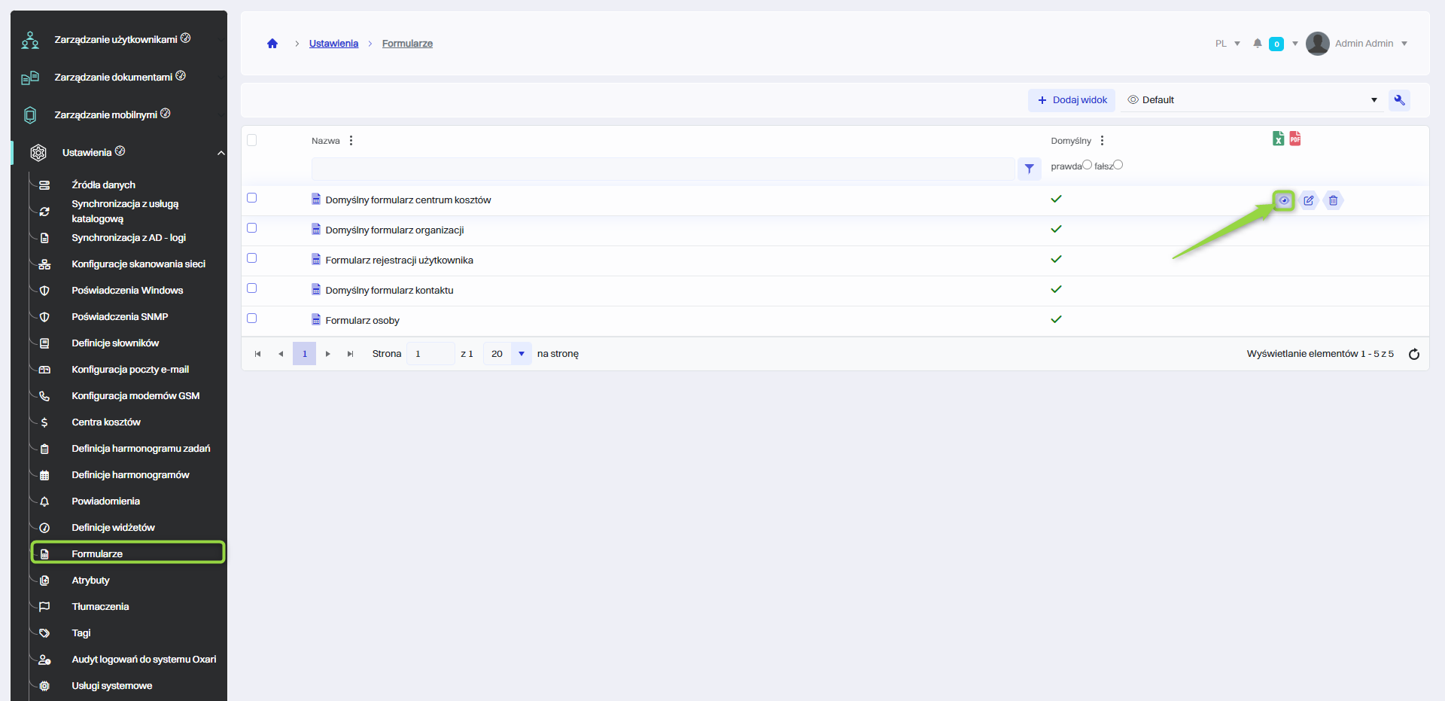Choose the prawda radio filter
1445x701 pixels.
click(1087, 165)
